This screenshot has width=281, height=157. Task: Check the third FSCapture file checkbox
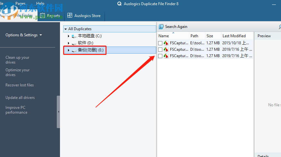point(160,56)
